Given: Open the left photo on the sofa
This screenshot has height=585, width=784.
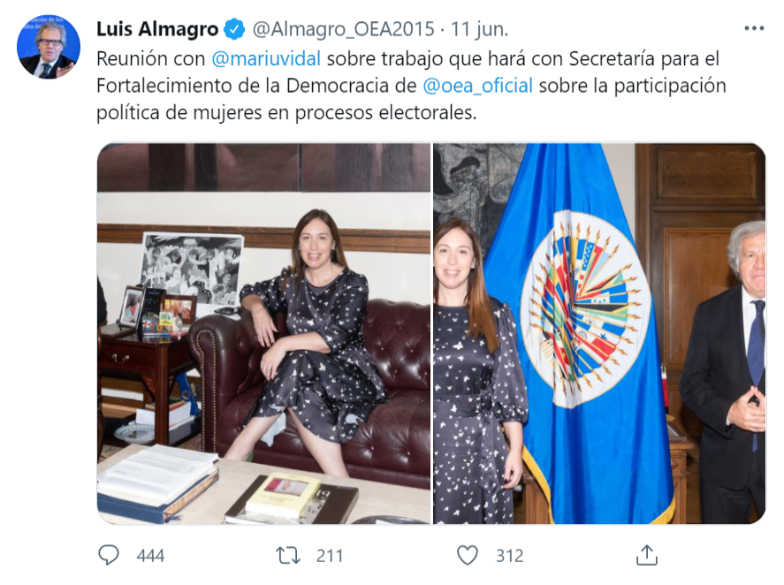Looking at the screenshot, I should click(263, 333).
